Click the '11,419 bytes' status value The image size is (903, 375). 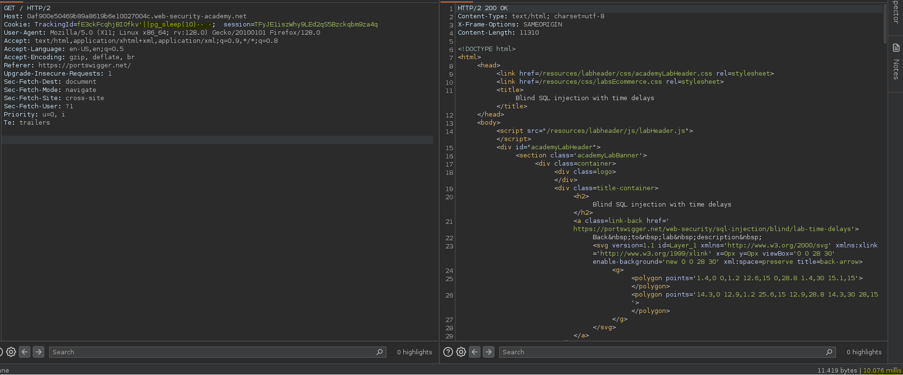[x=837, y=371]
